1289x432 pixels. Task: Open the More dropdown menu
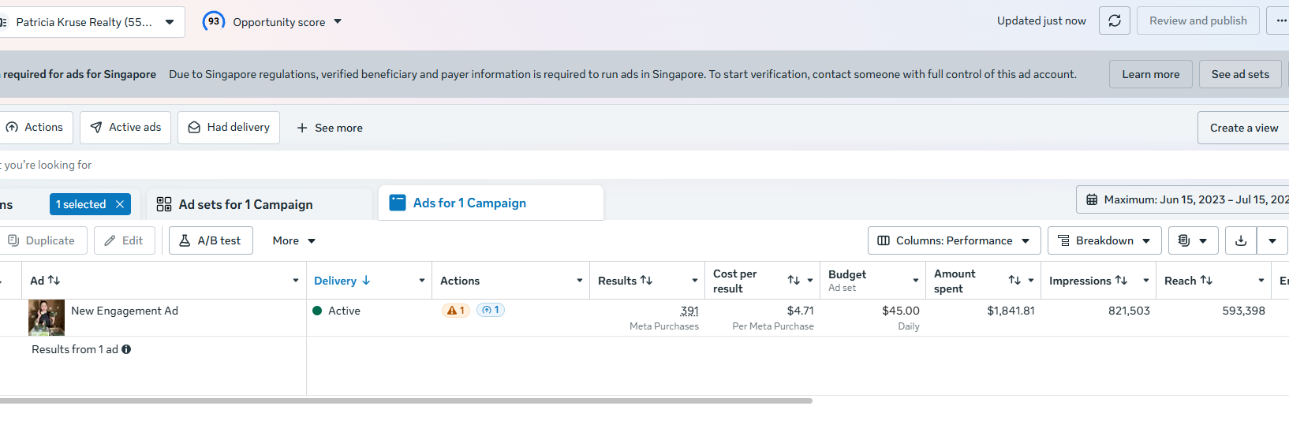tap(293, 240)
